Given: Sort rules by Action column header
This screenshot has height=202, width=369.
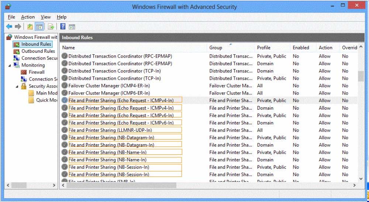Looking at the screenshot, I should [328, 48].
